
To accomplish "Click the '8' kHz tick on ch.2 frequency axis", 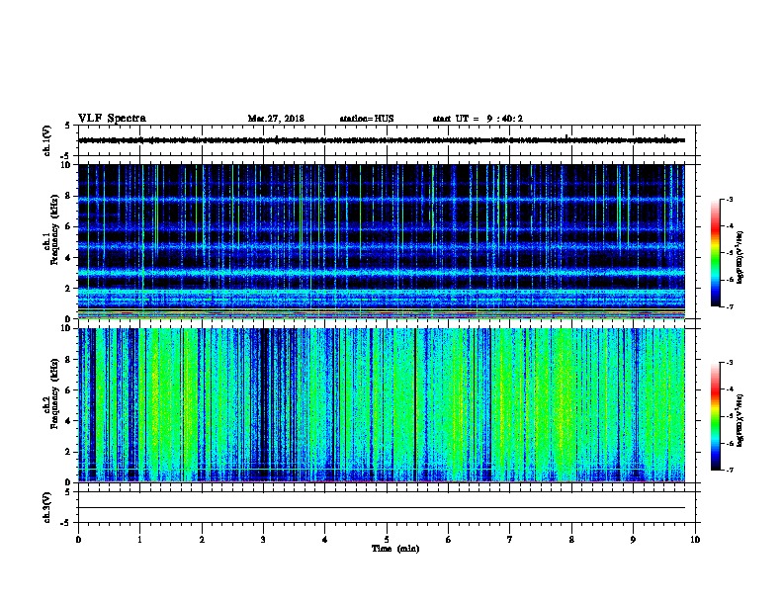I will [68, 359].
